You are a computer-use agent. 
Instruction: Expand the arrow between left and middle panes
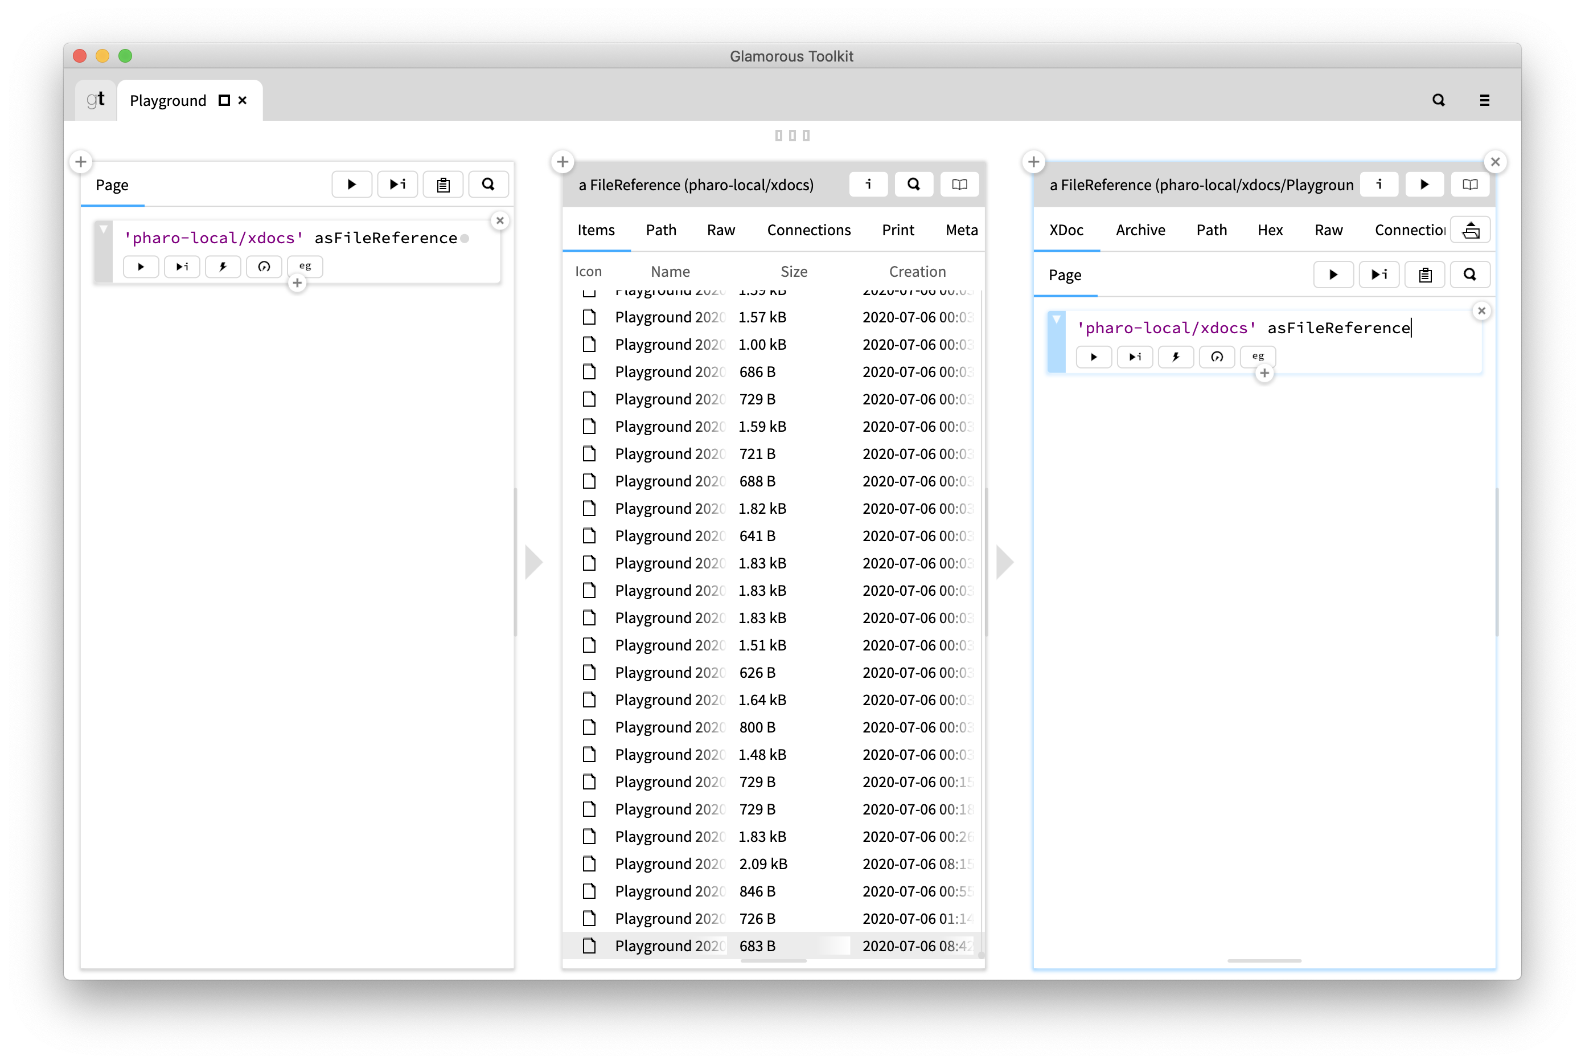tap(535, 563)
